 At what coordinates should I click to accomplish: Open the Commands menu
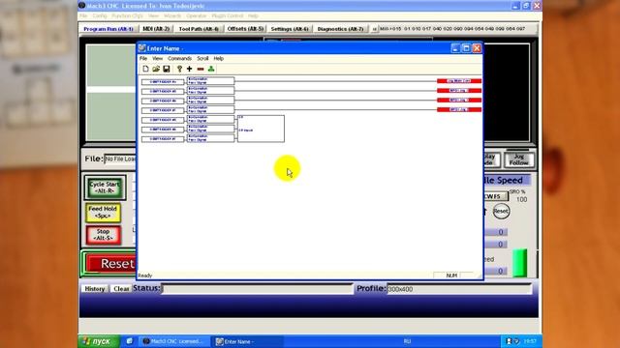[179, 58]
